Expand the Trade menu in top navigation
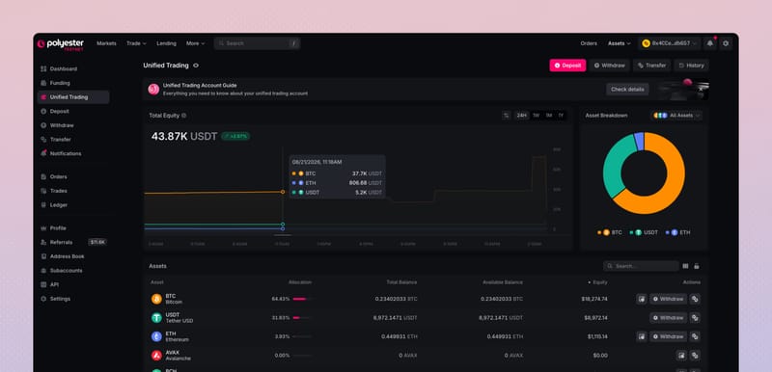This screenshot has height=372, width=772. 136,43
